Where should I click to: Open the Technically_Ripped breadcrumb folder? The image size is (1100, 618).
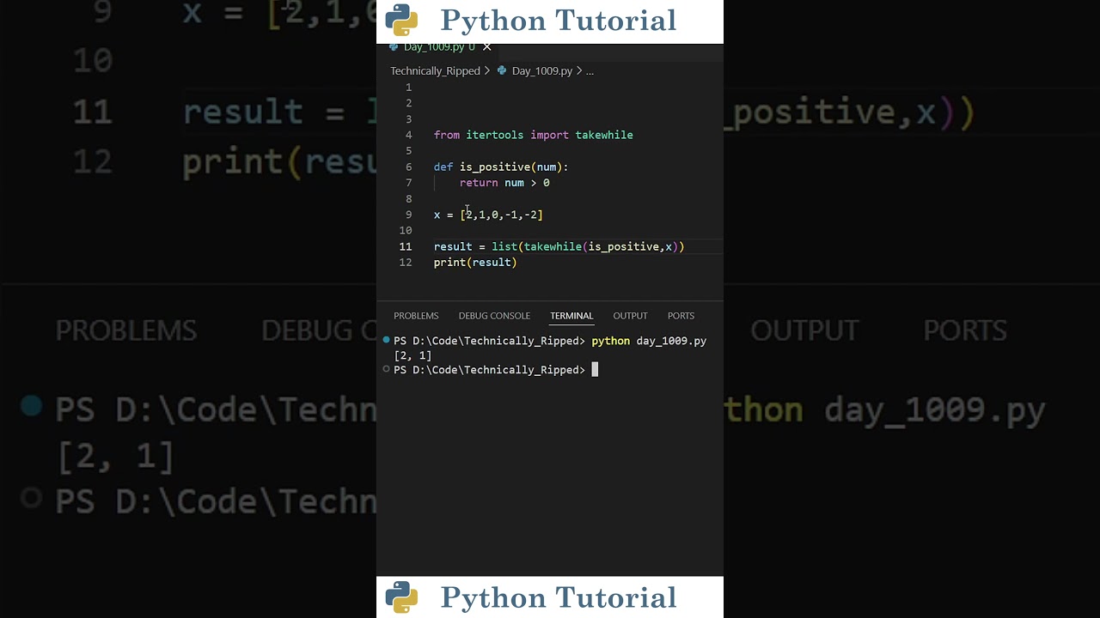tap(435, 71)
